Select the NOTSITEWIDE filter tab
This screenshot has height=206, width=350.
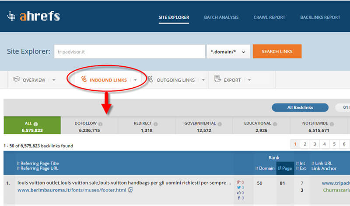[x=318, y=125]
